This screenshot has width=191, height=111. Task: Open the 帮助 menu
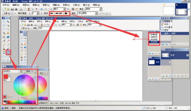coord(96,5)
